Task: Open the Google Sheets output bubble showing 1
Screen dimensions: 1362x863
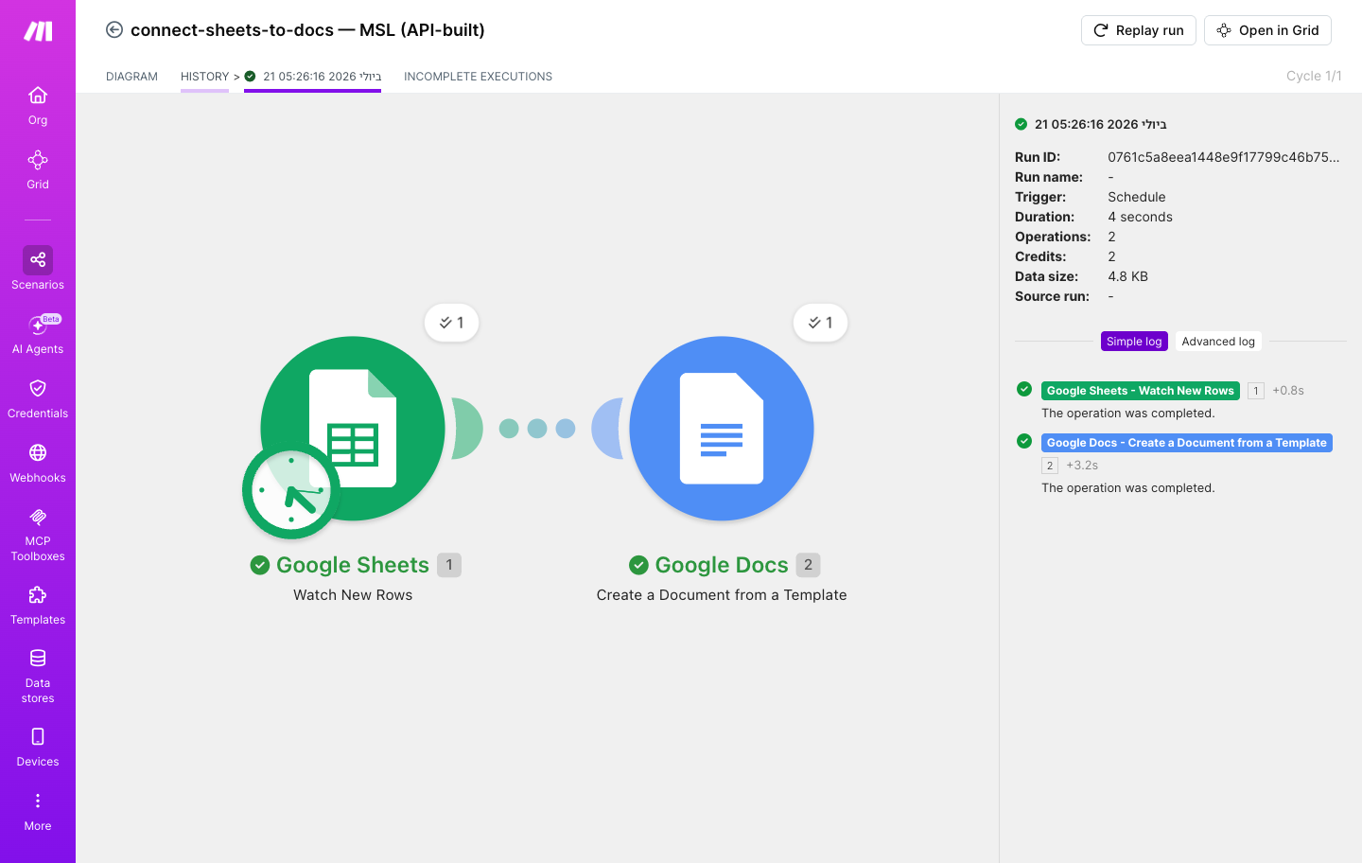Action: 451,323
